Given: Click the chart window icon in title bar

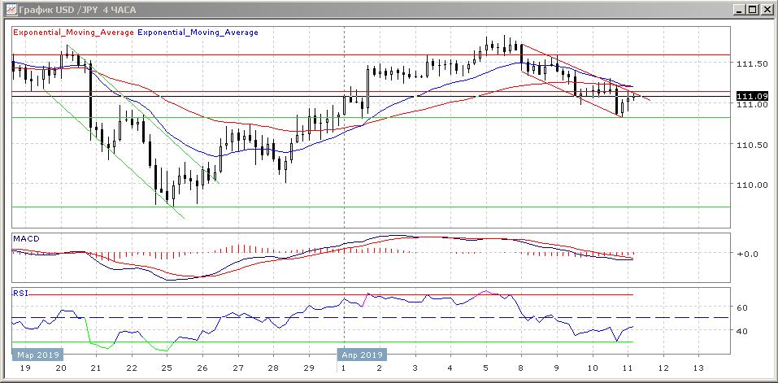Looking at the screenshot, I should click(8, 10).
